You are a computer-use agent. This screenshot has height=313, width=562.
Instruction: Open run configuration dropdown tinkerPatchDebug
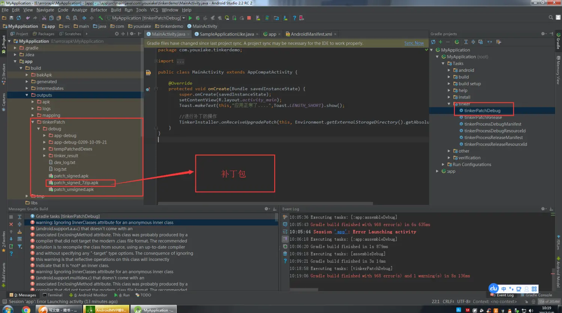146,18
